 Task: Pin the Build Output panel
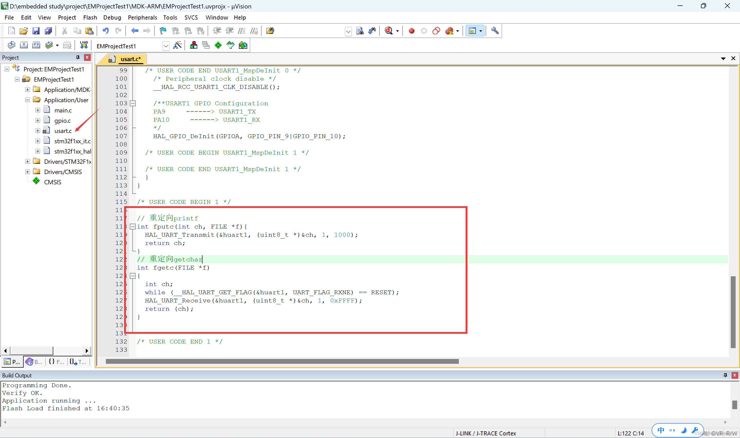[725, 375]
